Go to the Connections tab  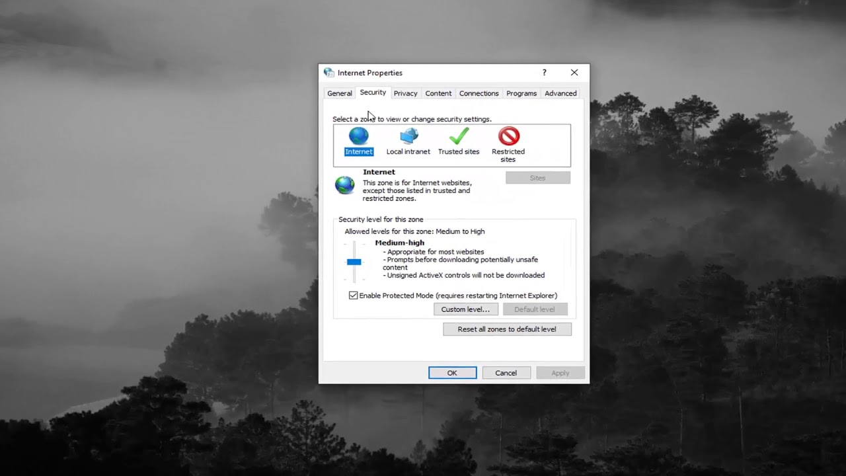pos(479,93)
